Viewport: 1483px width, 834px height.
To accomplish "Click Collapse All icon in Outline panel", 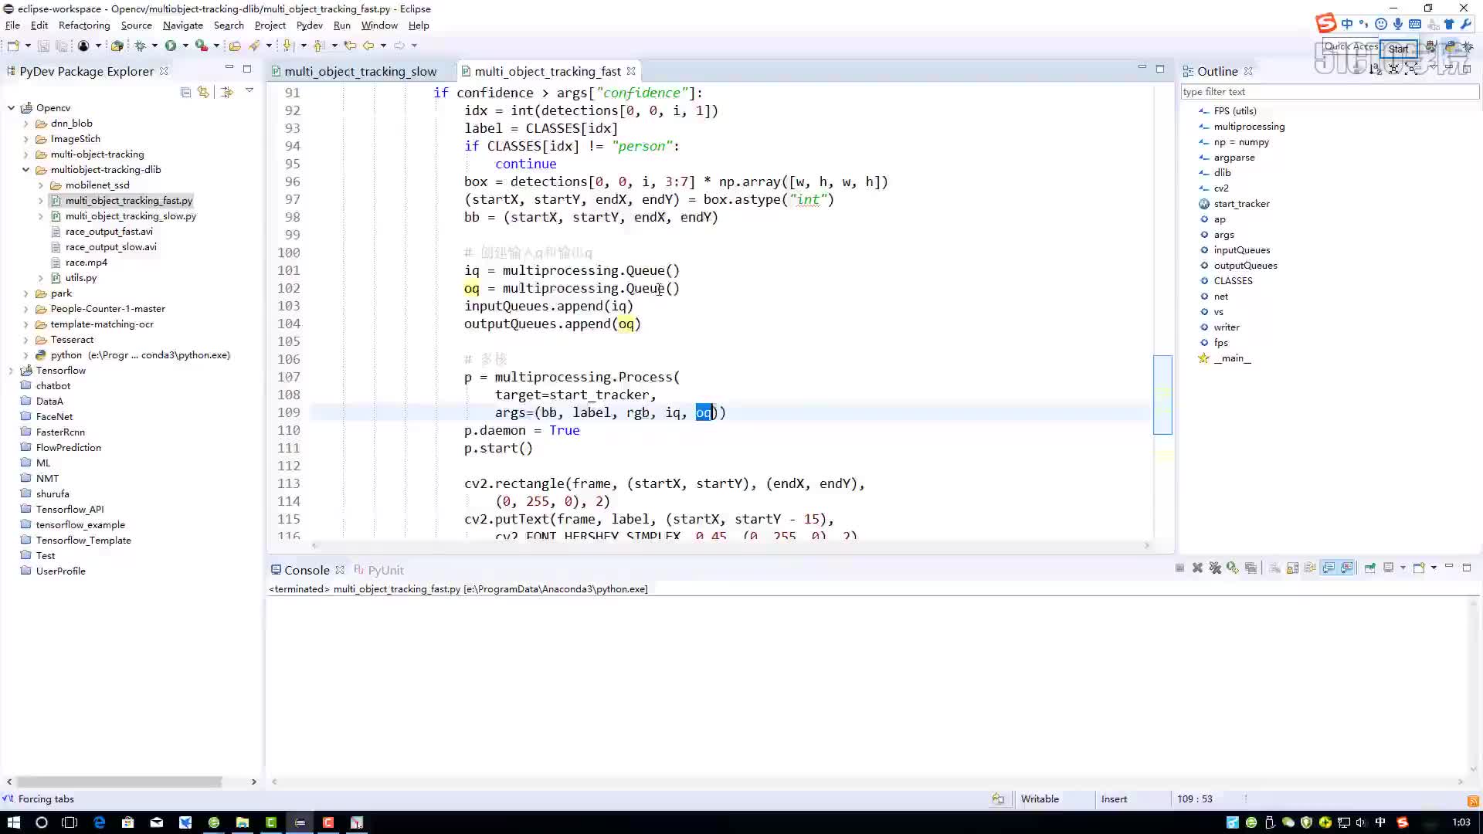I will pos(1393,69).
